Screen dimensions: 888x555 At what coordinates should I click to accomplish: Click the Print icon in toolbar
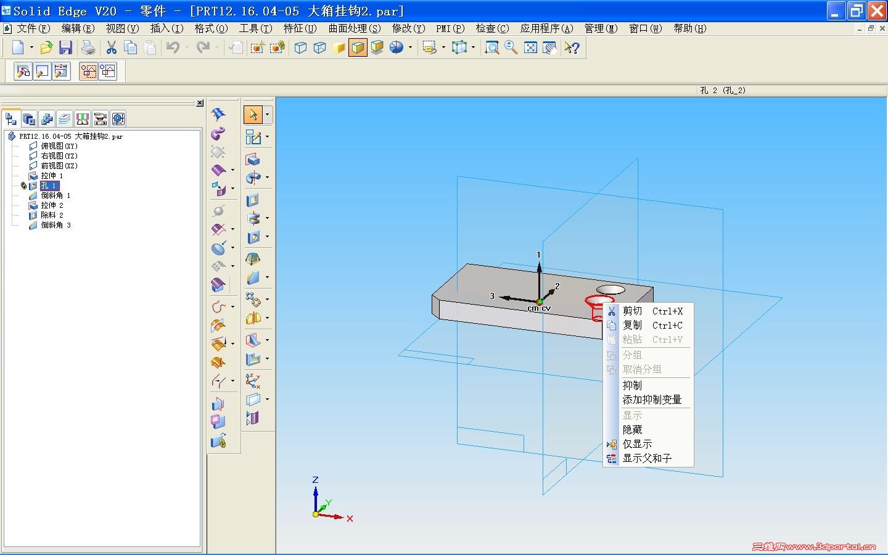point(88,47)
